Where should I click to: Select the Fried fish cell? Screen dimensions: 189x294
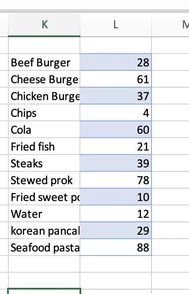tap(44, 147)
